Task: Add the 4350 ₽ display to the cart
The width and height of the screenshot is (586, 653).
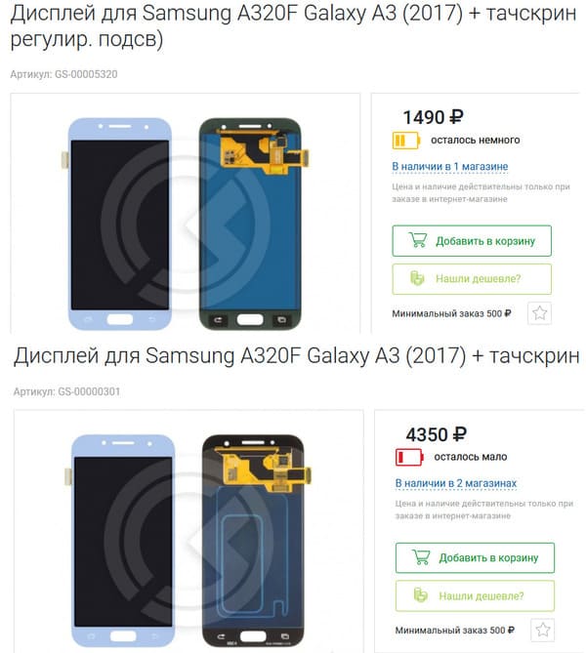Action: click(475, 557)
